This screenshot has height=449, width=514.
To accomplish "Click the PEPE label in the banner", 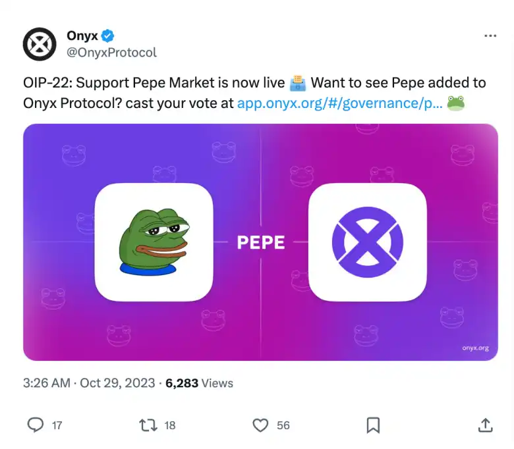I will (261, 242).
